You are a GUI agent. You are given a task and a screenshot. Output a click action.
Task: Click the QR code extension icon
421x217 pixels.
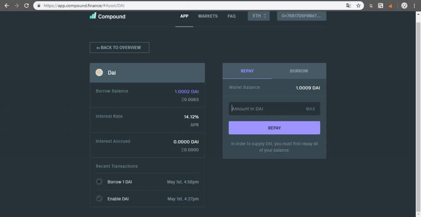point(380,5)
